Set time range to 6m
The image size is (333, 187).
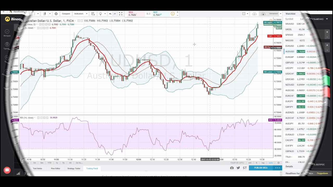point(42,163)
